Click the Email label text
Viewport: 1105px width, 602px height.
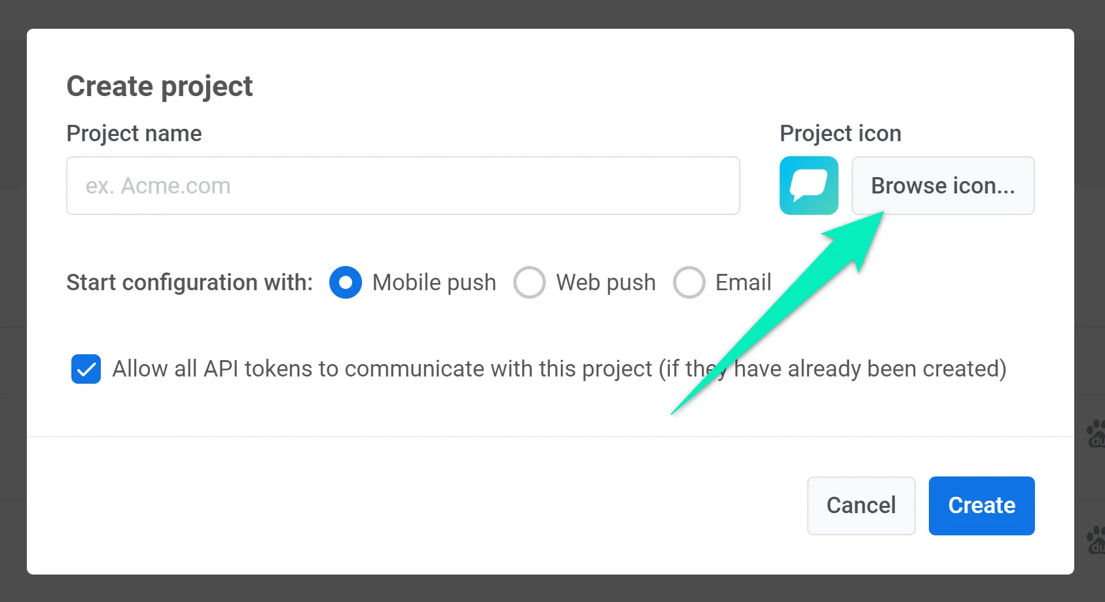tap(743, 282)
